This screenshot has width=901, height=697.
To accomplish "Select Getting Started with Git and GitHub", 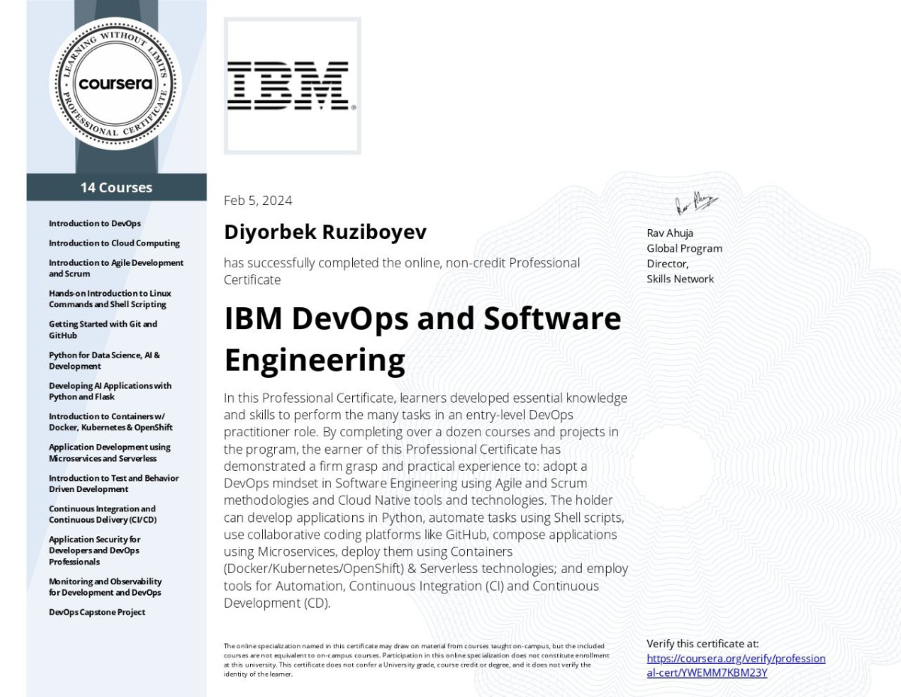I will pyautogui.click(x=103, y=330).
